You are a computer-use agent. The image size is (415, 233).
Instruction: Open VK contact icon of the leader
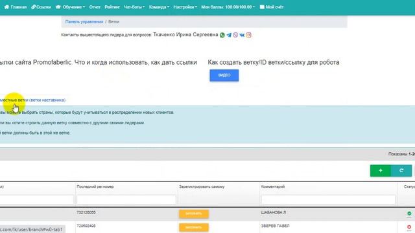pos(242,35)
